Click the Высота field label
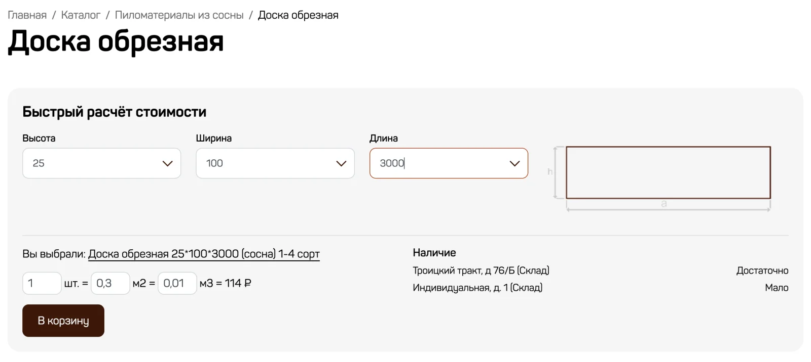Screen dimensions: 811x362 pyautogui.click(x=39, y=138)
